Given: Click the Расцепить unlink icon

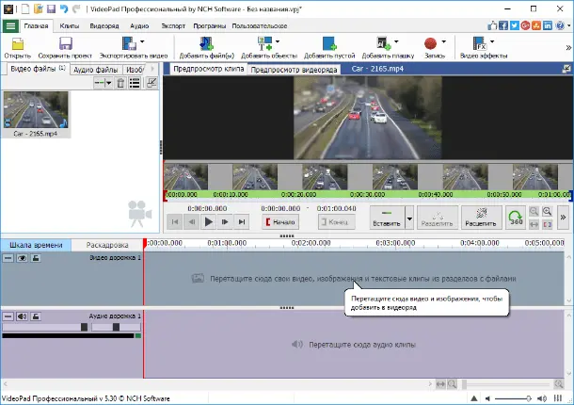Looking at the screenshot, I should coord(481,218).
